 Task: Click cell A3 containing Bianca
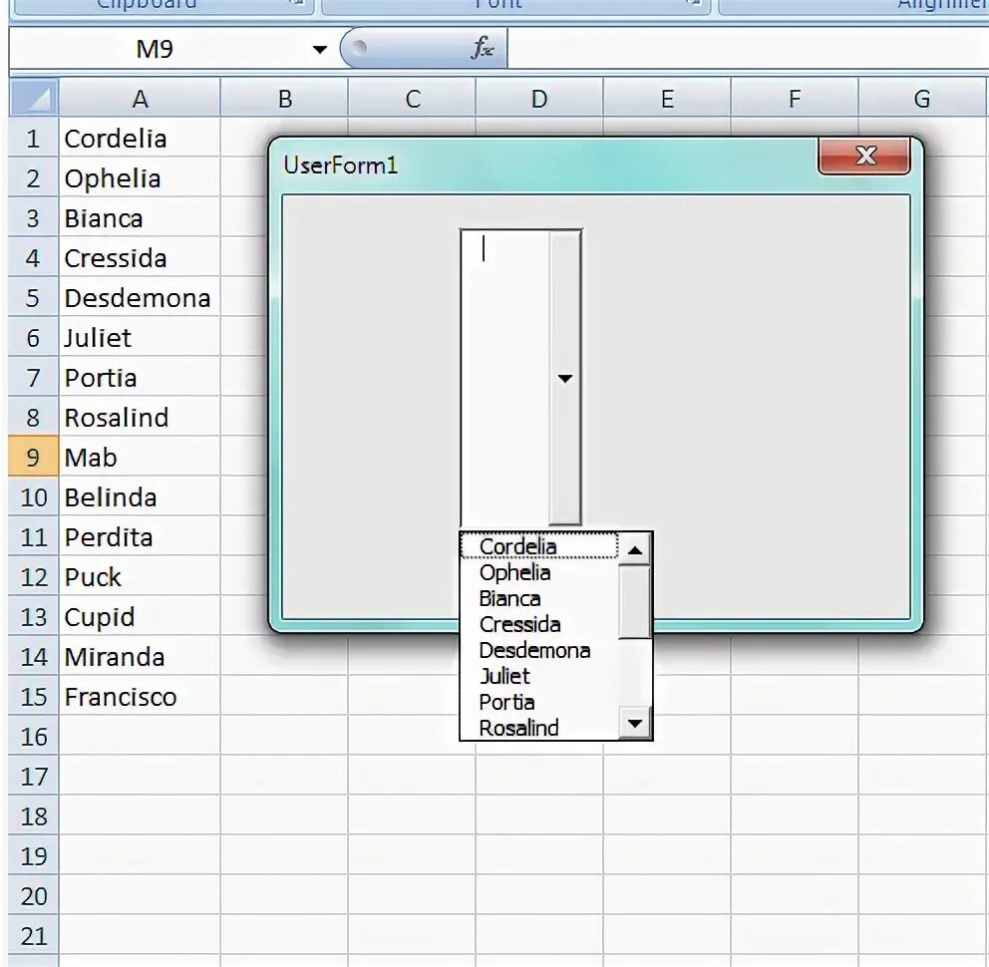(x=140, y=217)
